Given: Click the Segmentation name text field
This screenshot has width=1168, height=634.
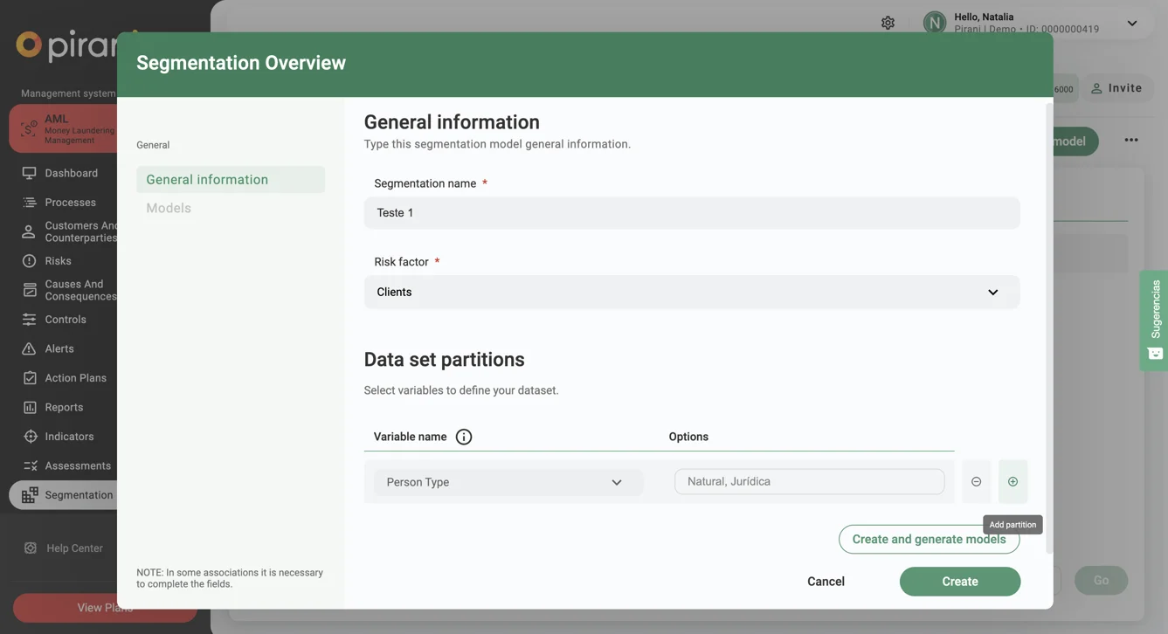Looking at the screenshot, I should (691, 213).
